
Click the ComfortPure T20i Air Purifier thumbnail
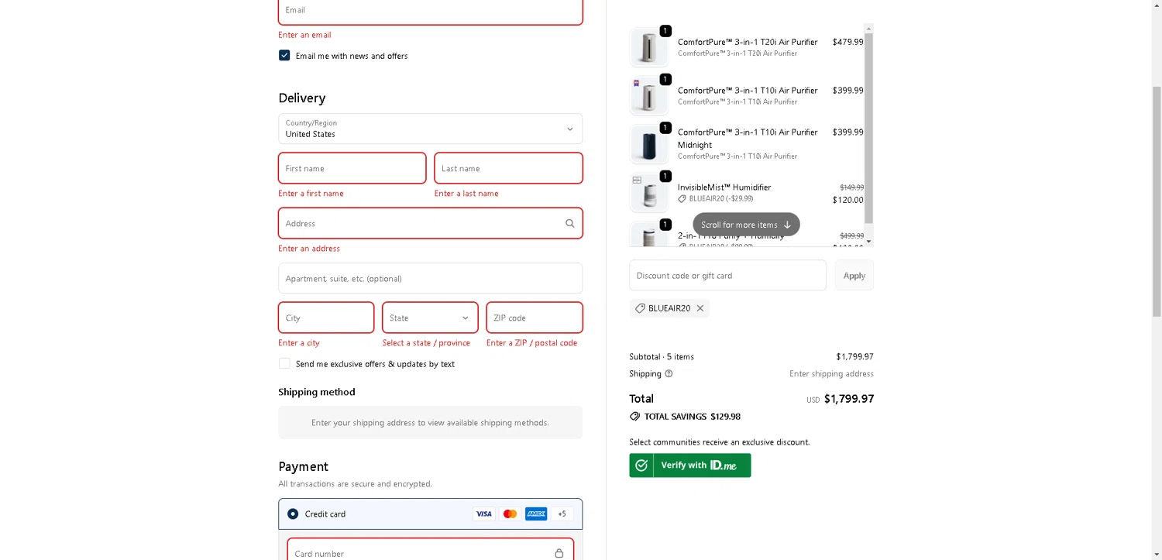[x=648, y=48]
